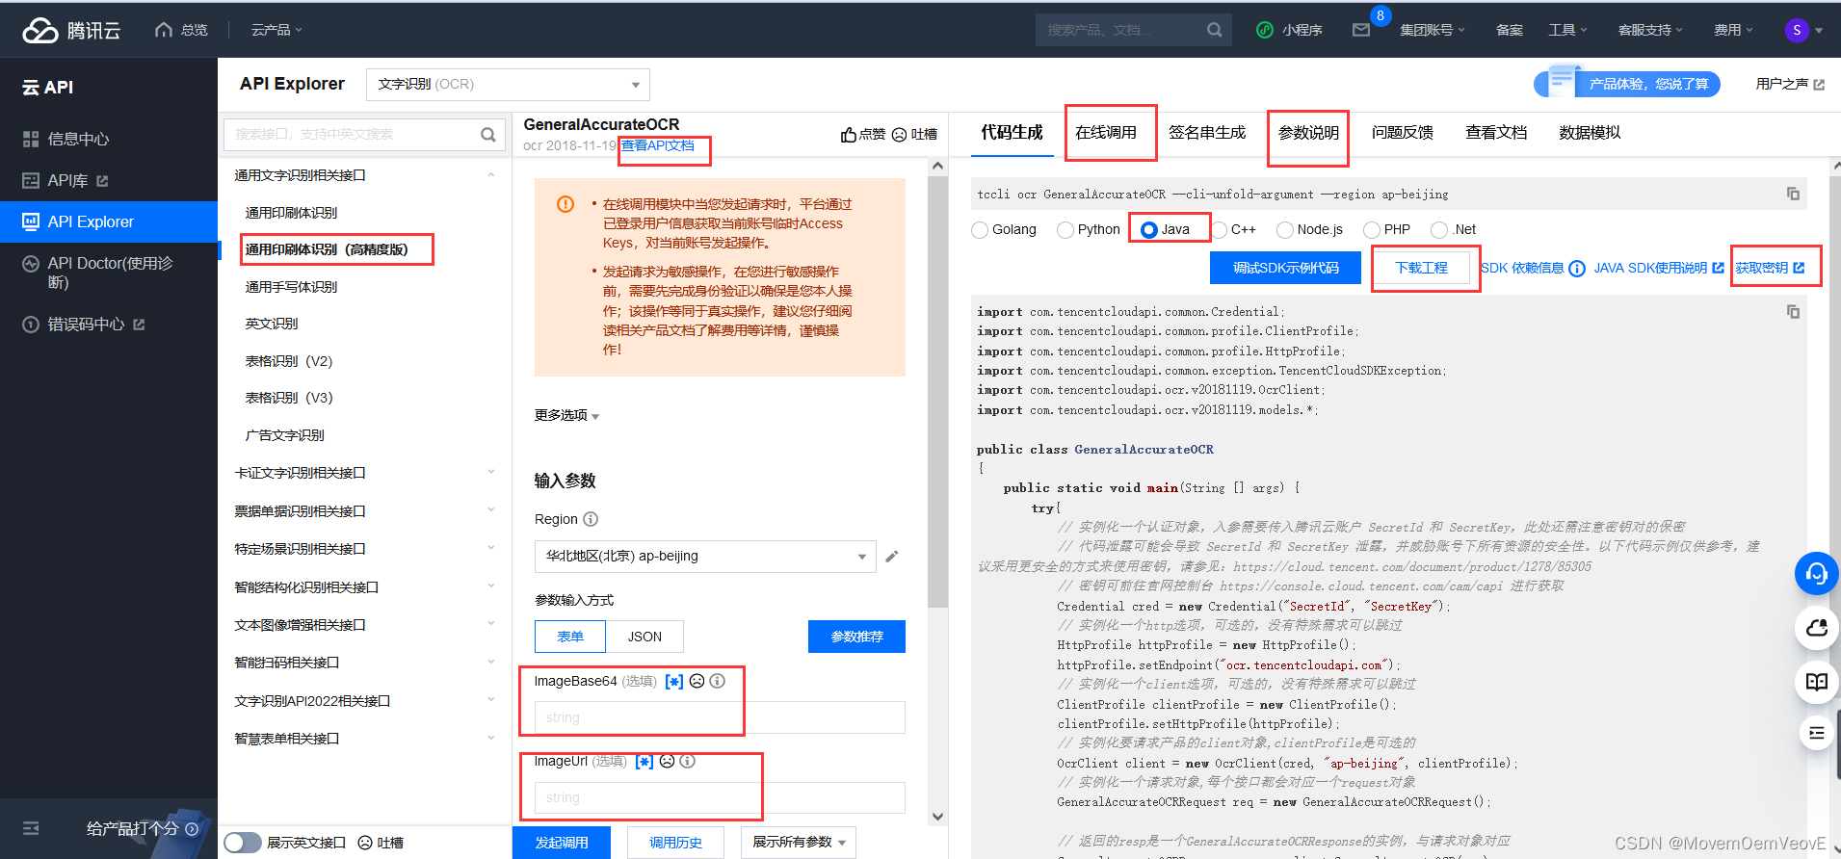
Task: Switch to the 数据模拟 tab
Action: [x=1590, y=133]
